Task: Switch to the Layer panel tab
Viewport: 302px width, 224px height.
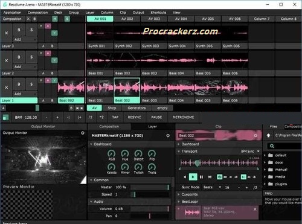Action: (152, 127)
